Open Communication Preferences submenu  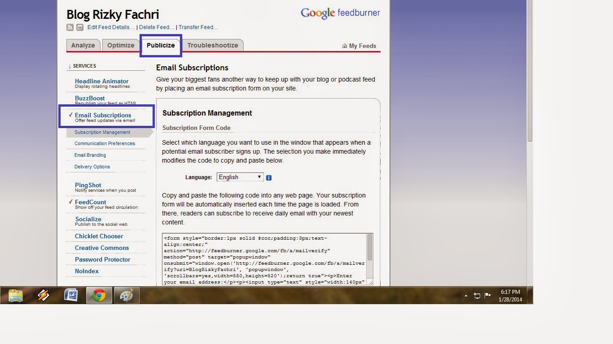105,143
